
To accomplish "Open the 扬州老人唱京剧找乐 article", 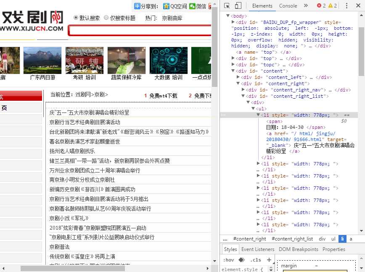I will point(72,151).
